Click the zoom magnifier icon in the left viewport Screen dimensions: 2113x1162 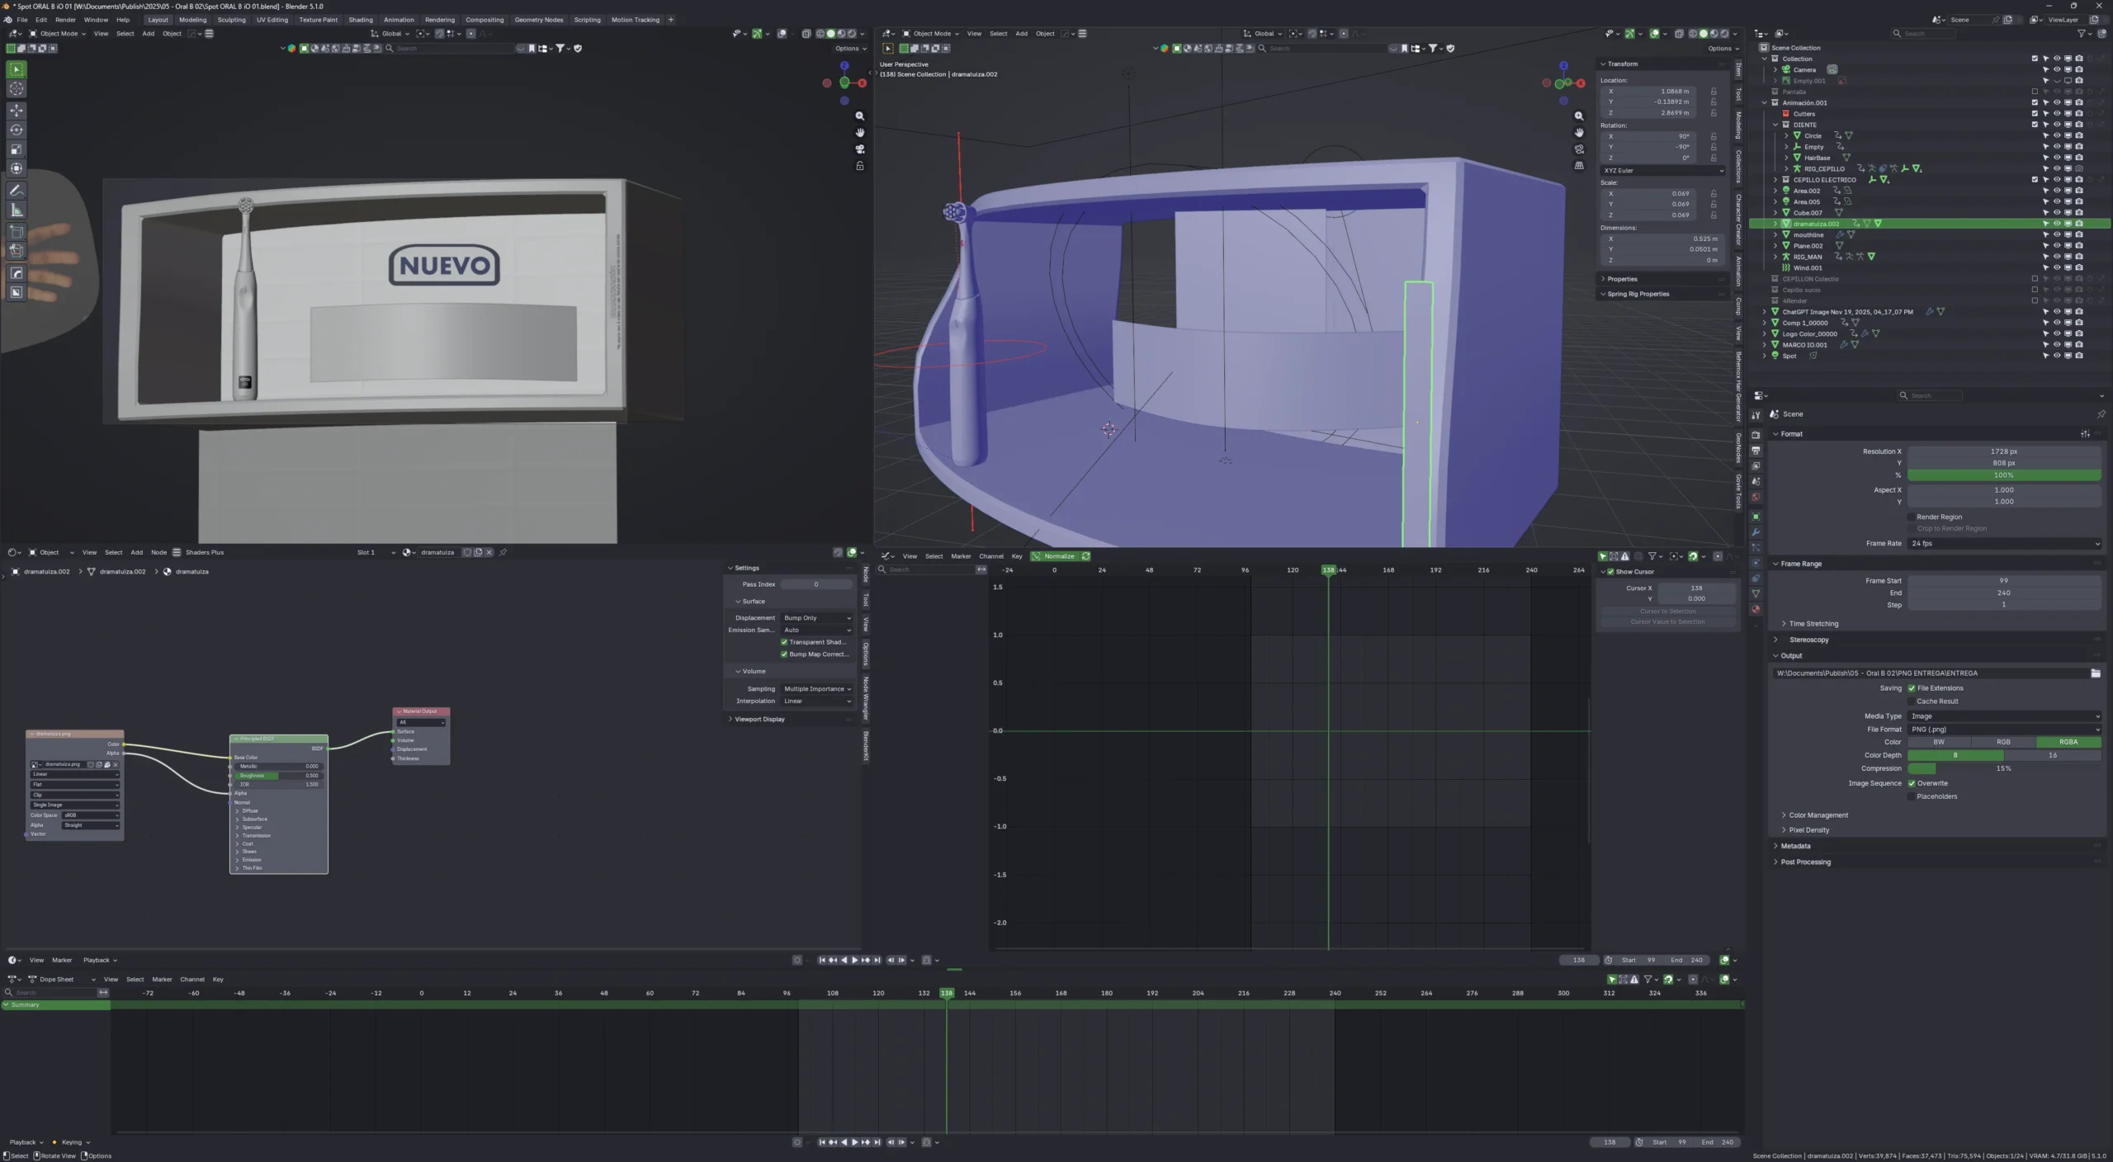(x=859, y=116)
